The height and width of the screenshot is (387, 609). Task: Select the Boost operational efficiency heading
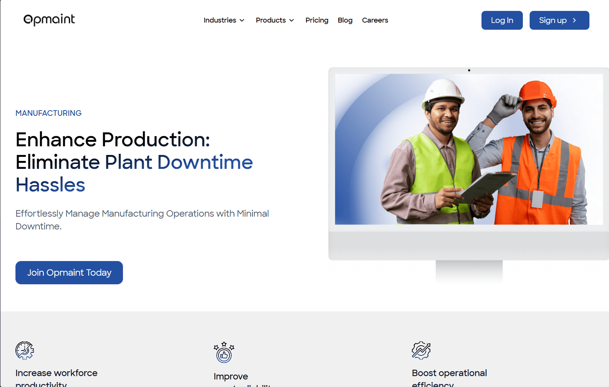(449, 378)
